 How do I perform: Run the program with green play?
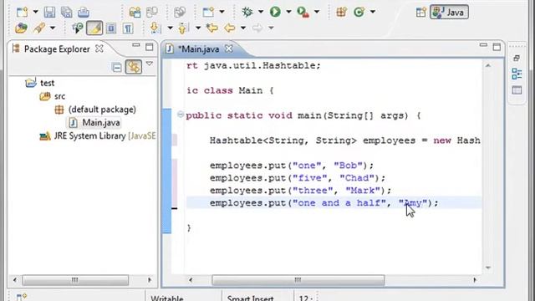[275, 12]
